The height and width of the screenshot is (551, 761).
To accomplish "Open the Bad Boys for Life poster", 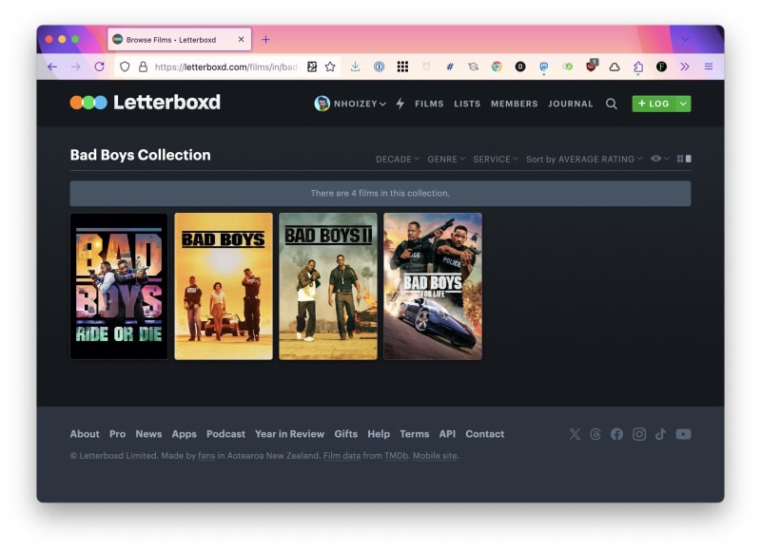I will coord(433,286).
